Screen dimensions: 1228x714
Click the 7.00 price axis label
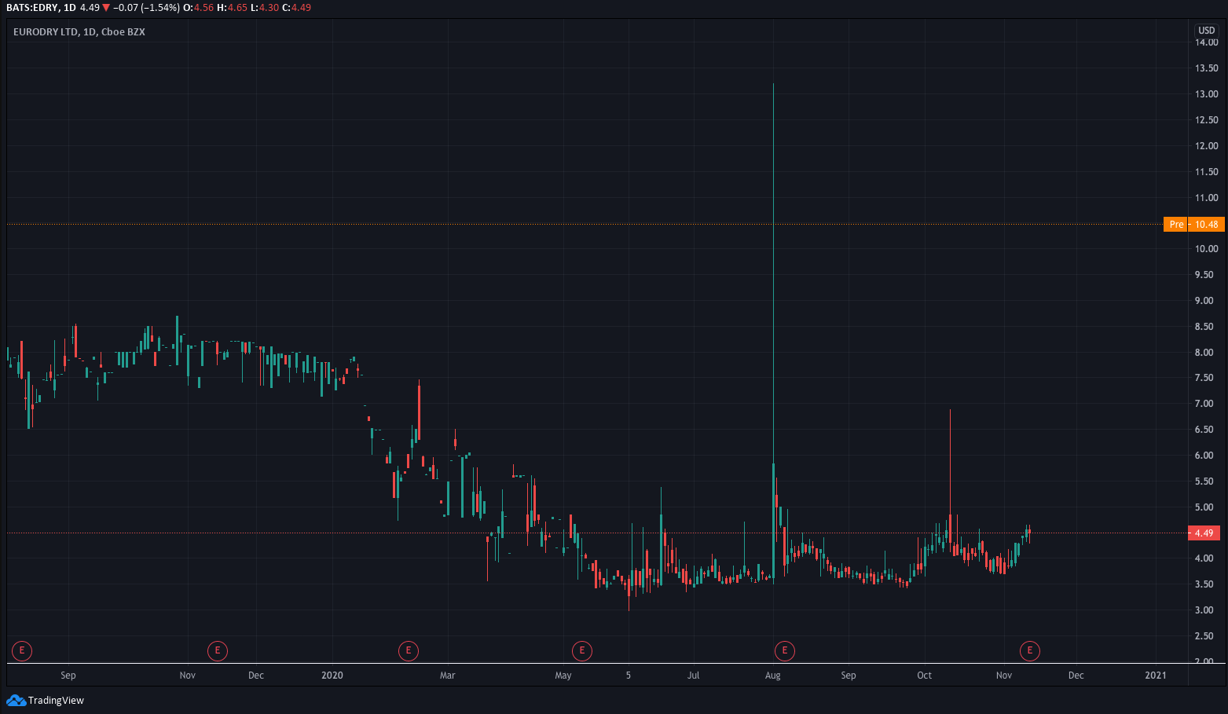point(1204,404)
